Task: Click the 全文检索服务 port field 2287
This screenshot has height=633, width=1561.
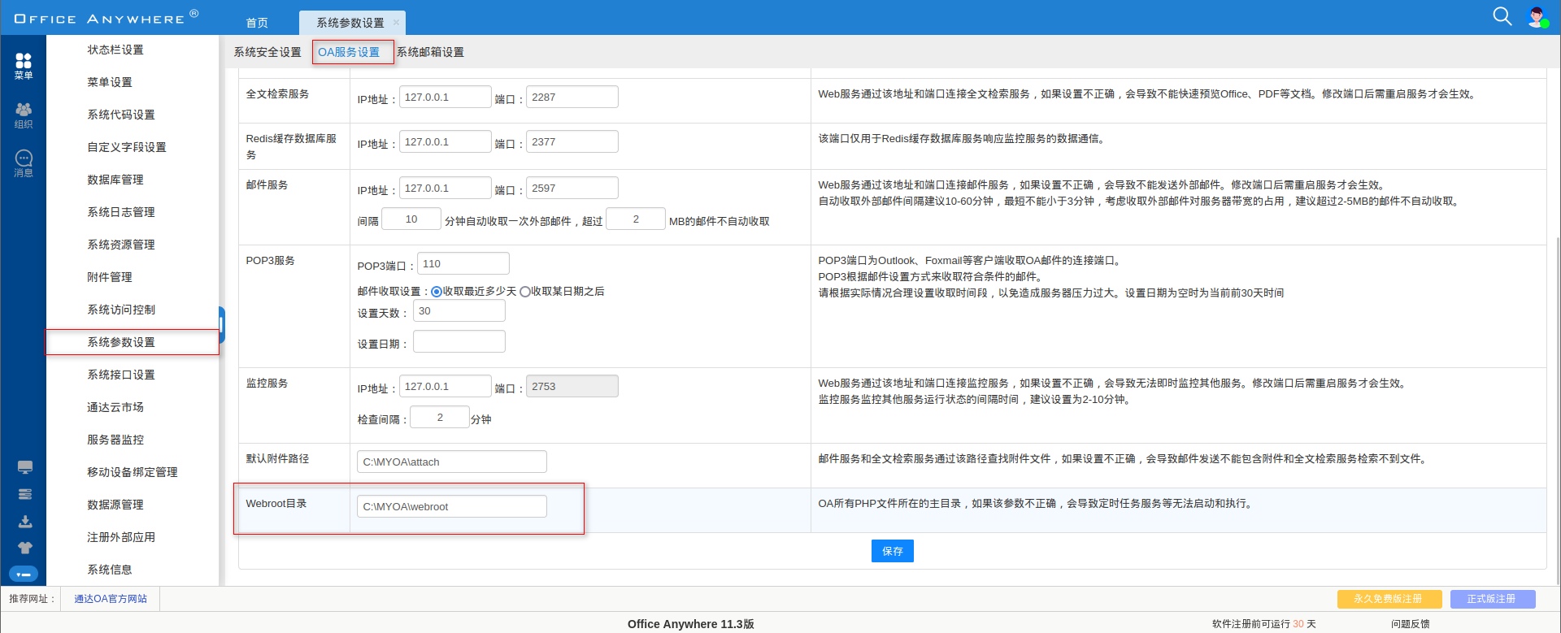Action: click(x=572, y=97)
